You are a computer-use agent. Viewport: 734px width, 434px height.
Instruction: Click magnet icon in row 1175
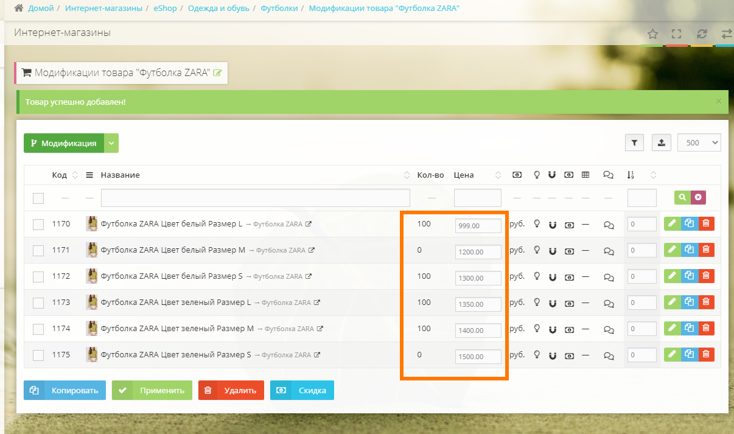pos(552,355)
